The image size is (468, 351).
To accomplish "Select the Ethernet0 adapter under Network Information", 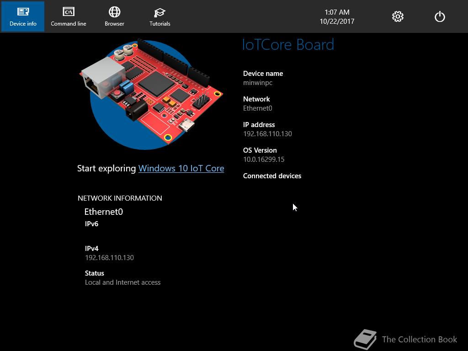I will coord(104,212).
